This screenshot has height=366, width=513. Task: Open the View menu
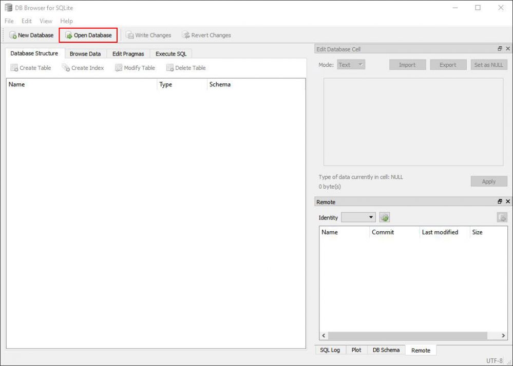[46, 21]
